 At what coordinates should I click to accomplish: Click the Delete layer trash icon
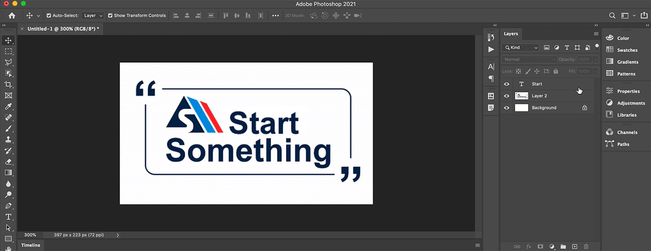(586, 246)
